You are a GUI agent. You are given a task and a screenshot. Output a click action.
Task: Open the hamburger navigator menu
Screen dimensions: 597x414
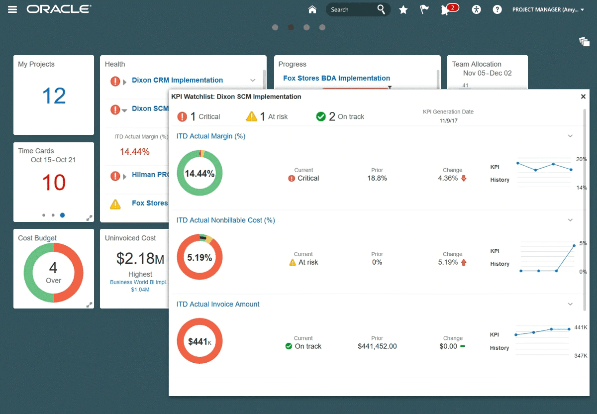(12, 9)
